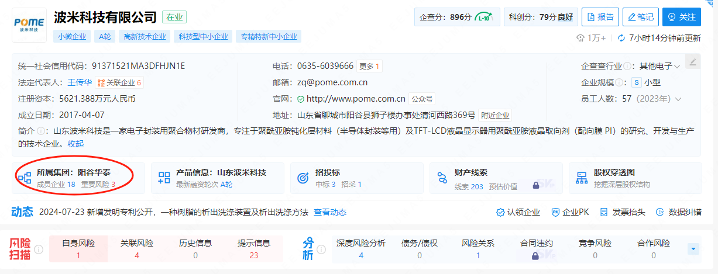Click the 产品信息 grid icon
This screenshot has width=718, height=274.
pyautogui.click(x=164, y=178)
